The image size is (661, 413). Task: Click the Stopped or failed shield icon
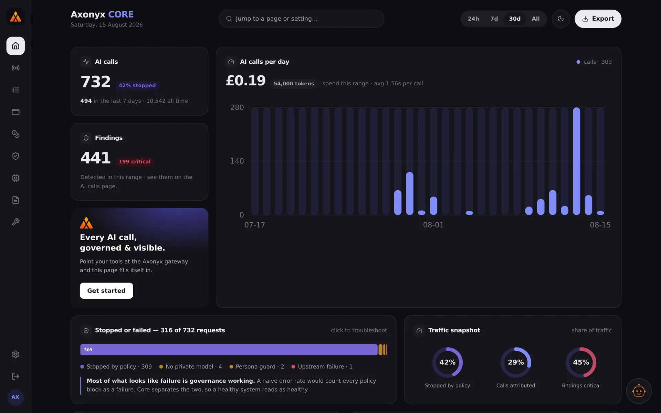pyautogui.click(x=86, y=330)
